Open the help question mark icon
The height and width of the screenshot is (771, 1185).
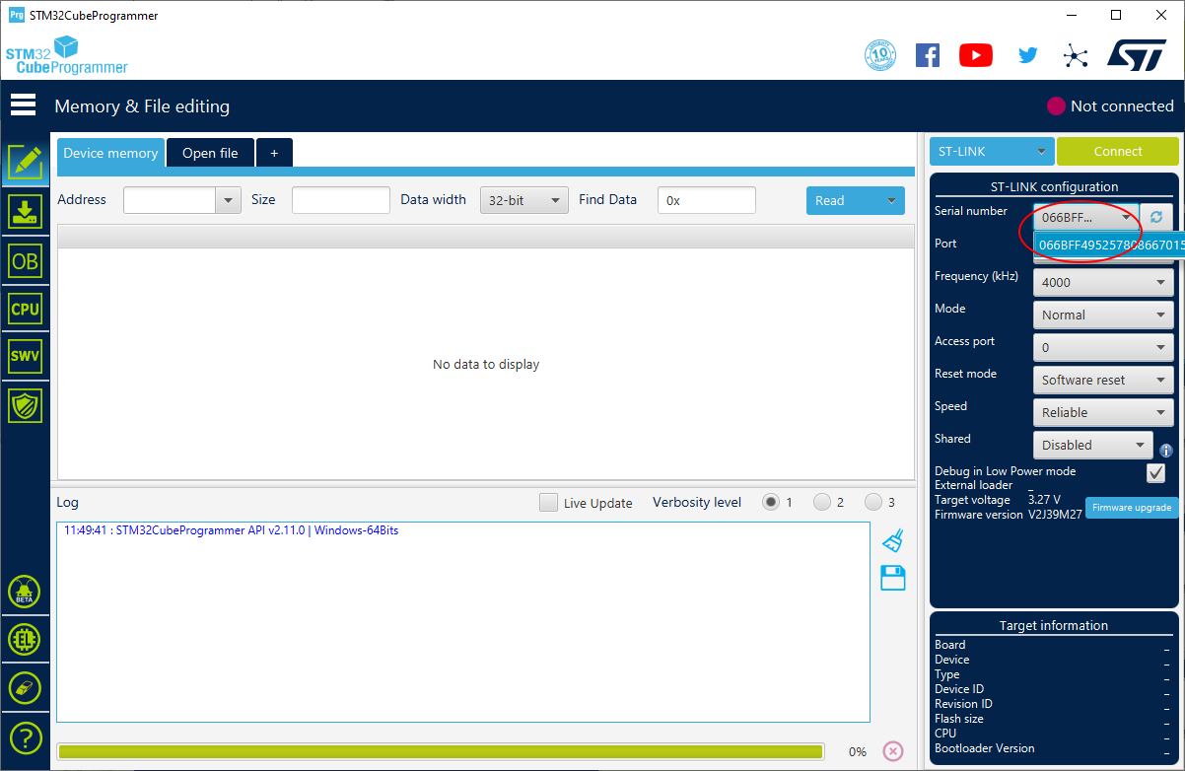click(x=25, y=736)
